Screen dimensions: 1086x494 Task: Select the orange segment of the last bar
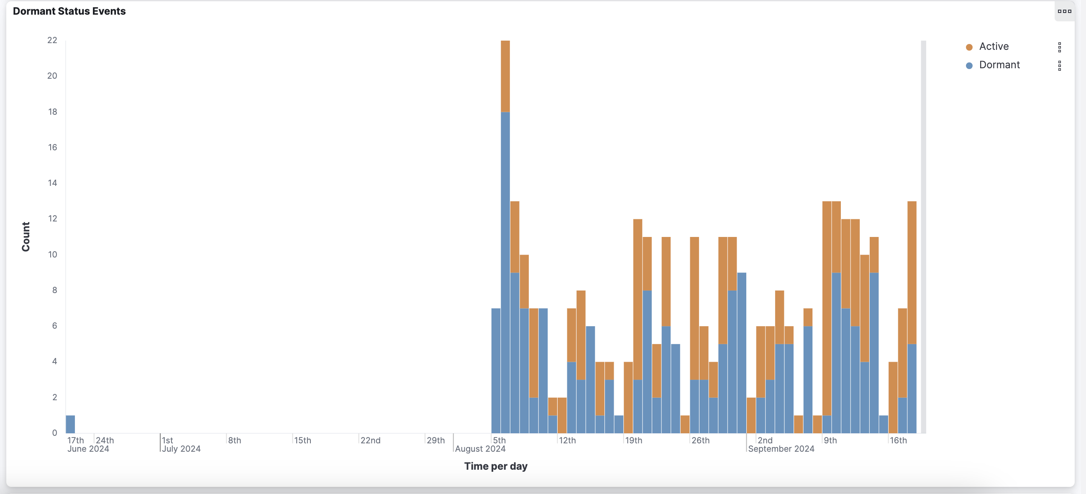912,272
